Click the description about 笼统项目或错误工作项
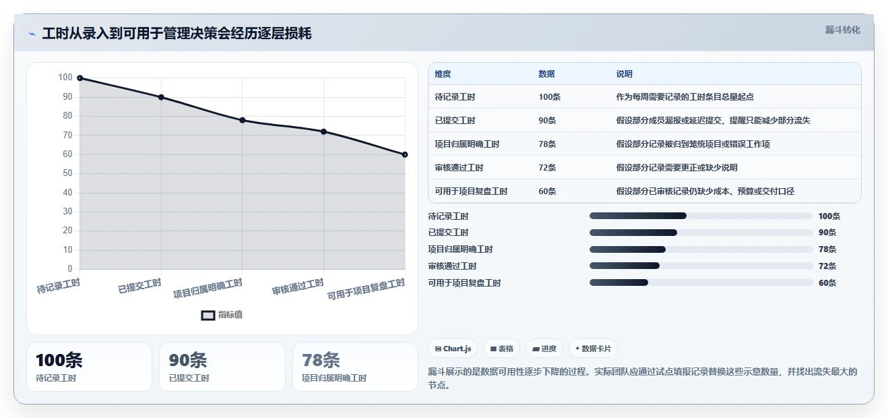This screenshot has width=888, height=418. 693,144
